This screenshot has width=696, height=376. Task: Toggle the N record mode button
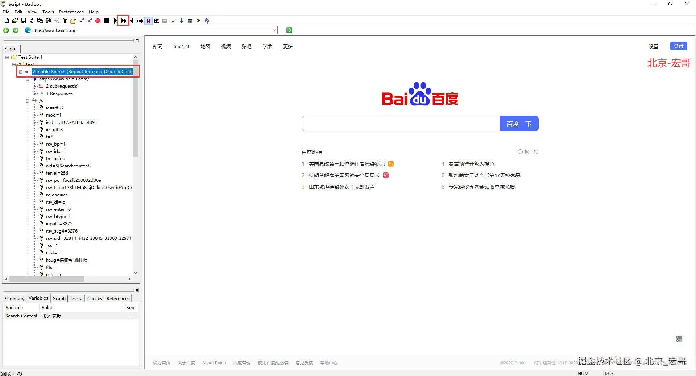(148, 21)
